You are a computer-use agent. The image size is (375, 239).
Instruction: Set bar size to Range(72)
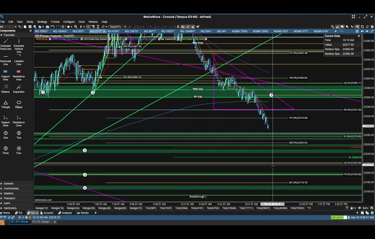(x=136, y=208)
